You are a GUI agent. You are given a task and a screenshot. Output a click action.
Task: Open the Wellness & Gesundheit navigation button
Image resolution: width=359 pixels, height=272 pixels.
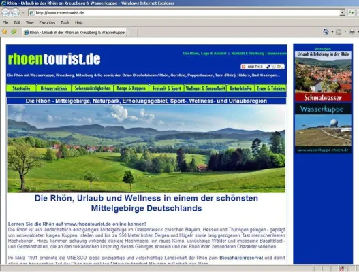tap(205, 88)
